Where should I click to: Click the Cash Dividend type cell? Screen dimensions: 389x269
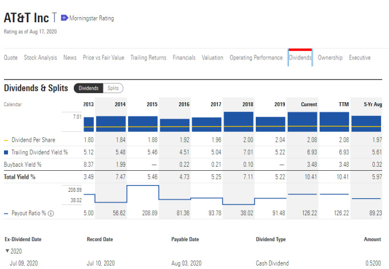(x=272, y=263)
